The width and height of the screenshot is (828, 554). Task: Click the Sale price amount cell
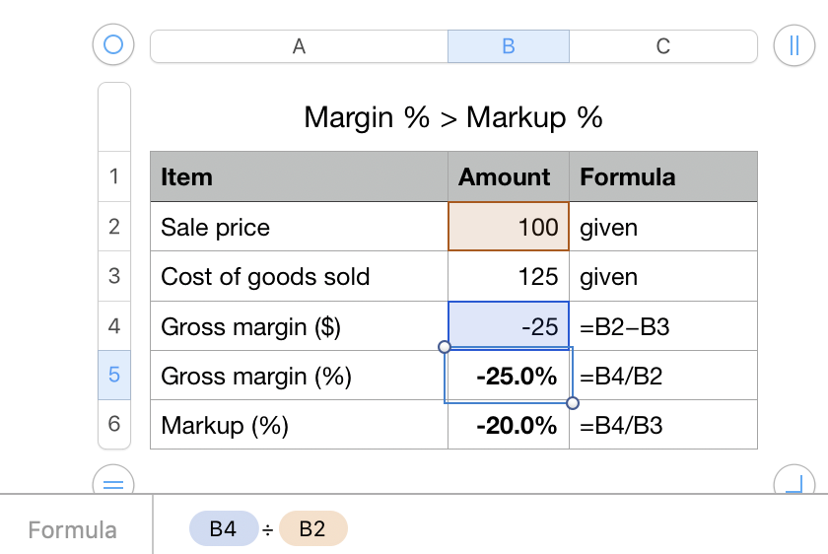[x=509, y=227]
